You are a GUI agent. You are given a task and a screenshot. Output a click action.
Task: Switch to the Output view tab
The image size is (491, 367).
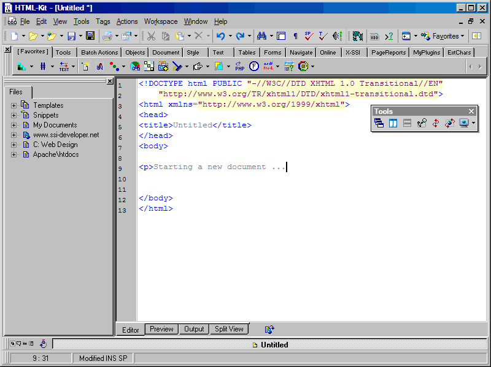194,329
